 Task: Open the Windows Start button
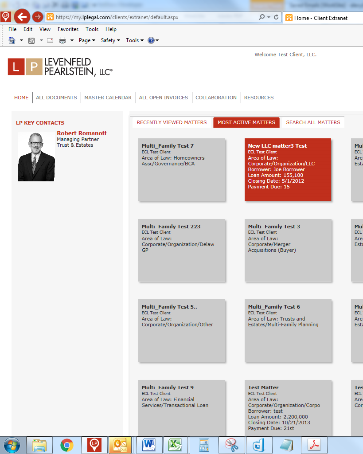pyautogui.click(x=12, y=445)
